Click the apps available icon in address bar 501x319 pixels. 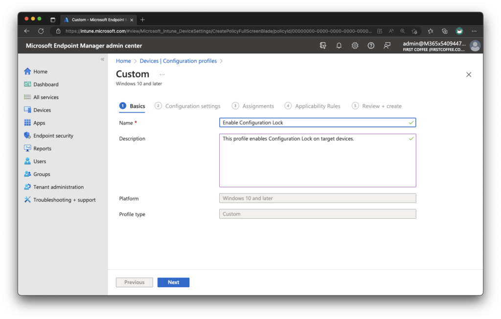point(380,31)
